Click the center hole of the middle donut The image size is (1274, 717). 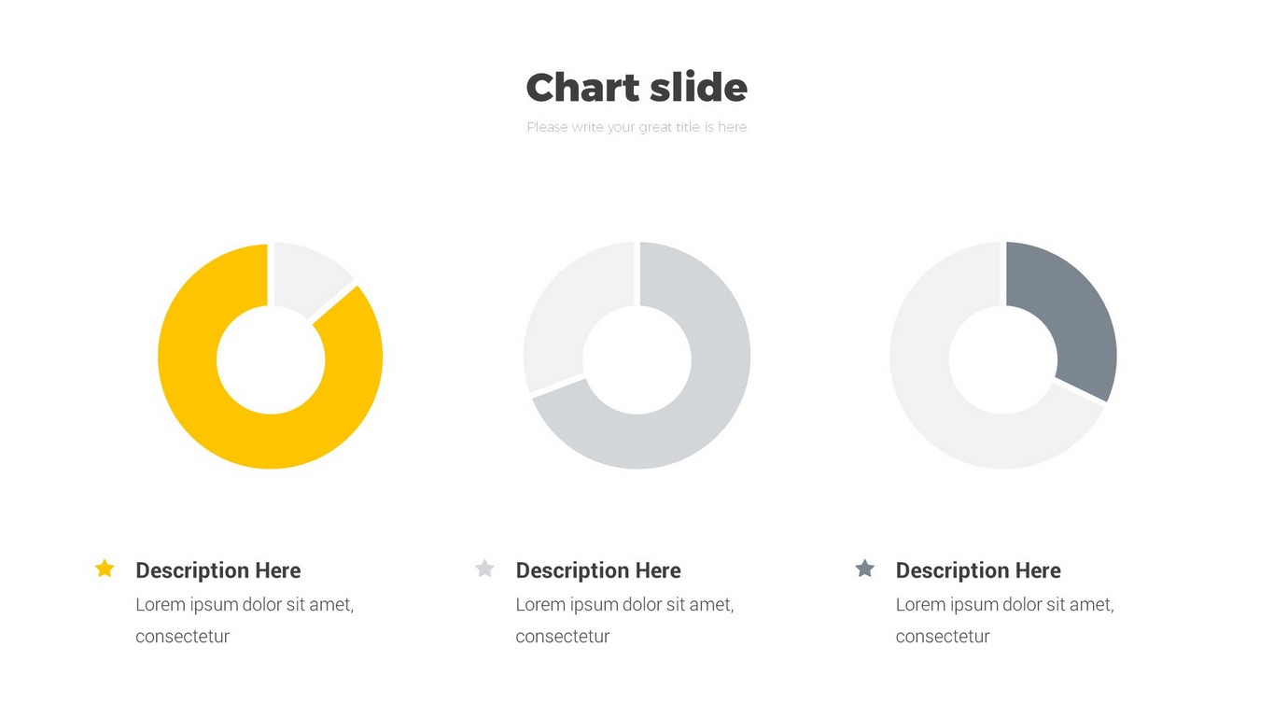pyautogui.click(x=637, y=359)
